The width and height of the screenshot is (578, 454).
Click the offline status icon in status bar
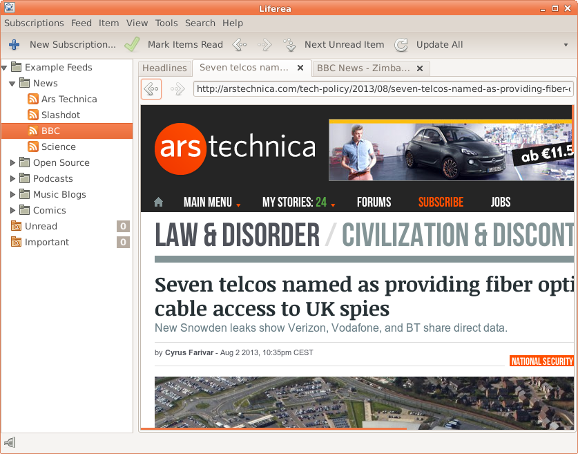point(10,442)
